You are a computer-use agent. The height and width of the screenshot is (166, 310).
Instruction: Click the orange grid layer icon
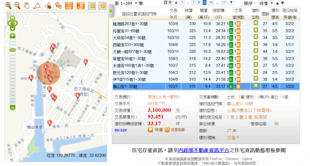(x=69, y=6)
